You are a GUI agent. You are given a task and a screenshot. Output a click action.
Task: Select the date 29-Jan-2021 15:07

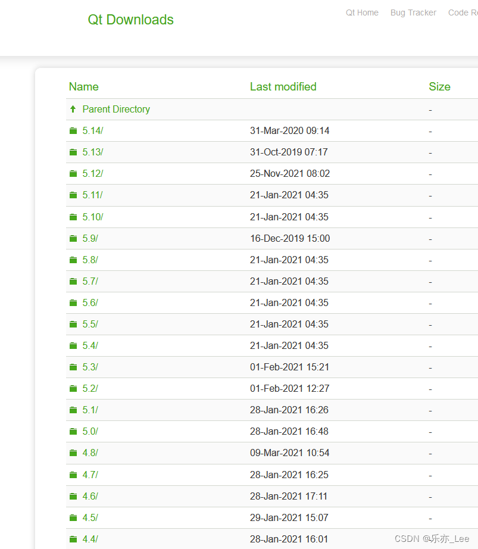[x=289, y=517]
